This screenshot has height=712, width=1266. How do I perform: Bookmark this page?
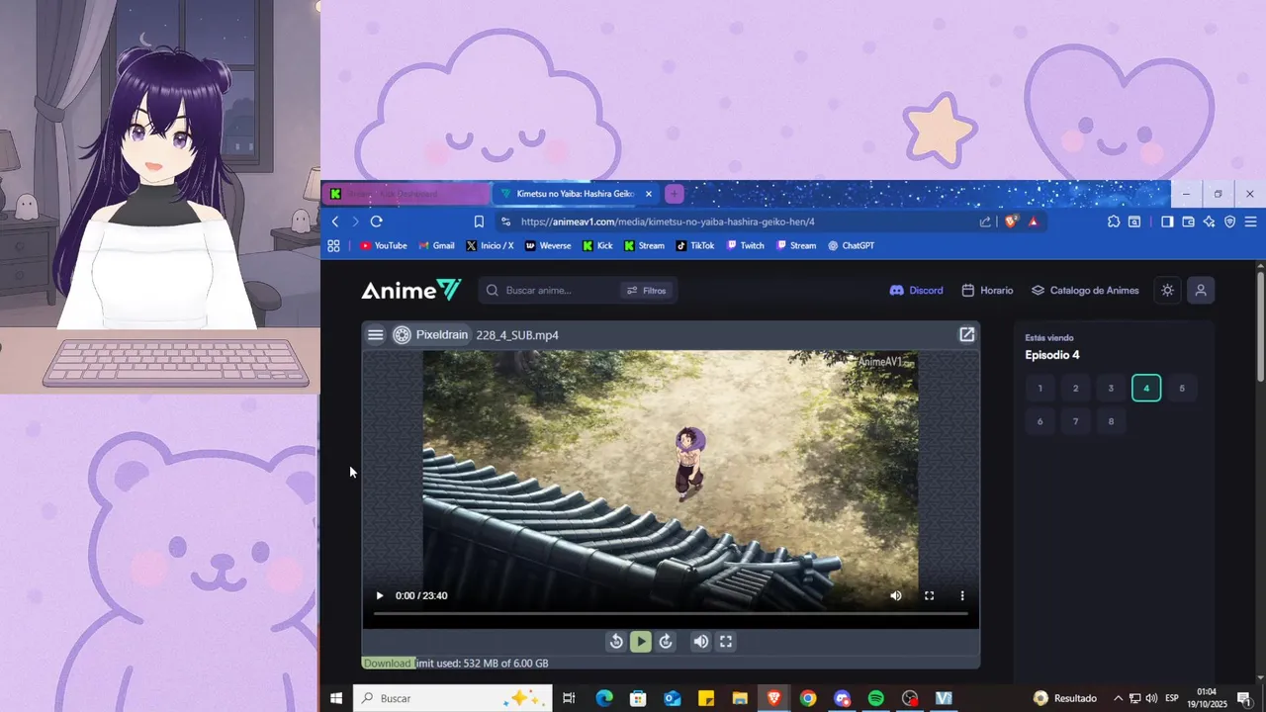pos(479,222)
